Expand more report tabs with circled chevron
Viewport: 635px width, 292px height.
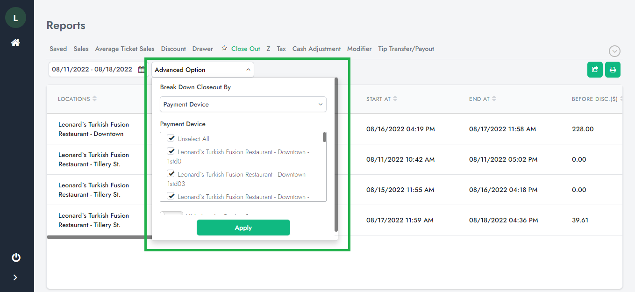[x=614, y=51]
